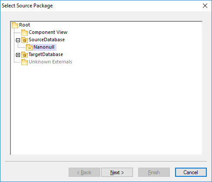Click the Nanonull schema folder icon

coord(29,47)
